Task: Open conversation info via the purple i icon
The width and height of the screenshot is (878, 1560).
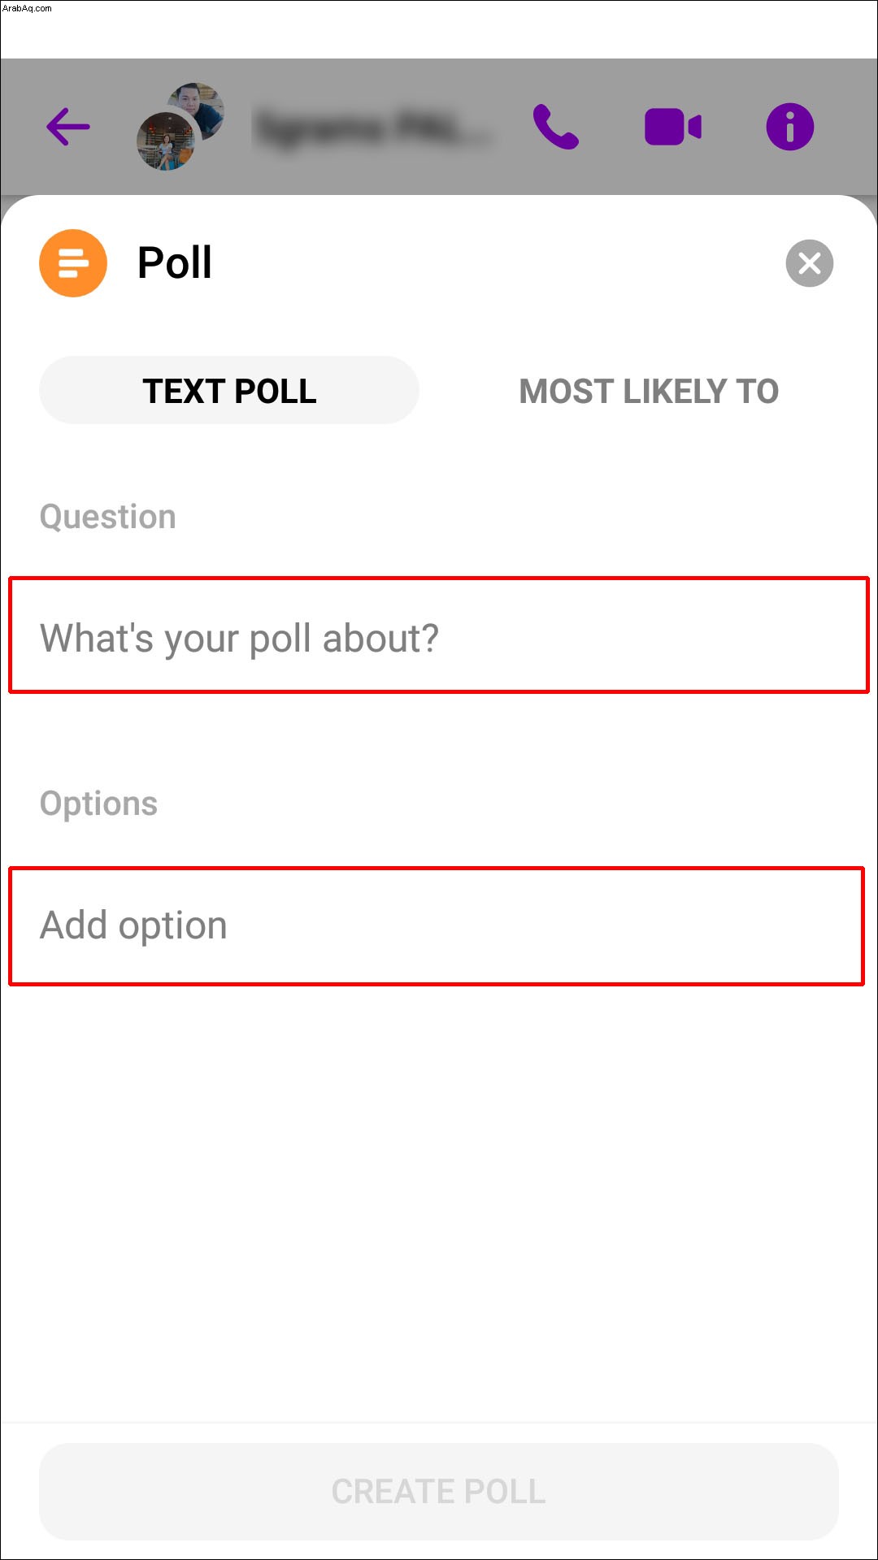Action: [x=789, y=127]
